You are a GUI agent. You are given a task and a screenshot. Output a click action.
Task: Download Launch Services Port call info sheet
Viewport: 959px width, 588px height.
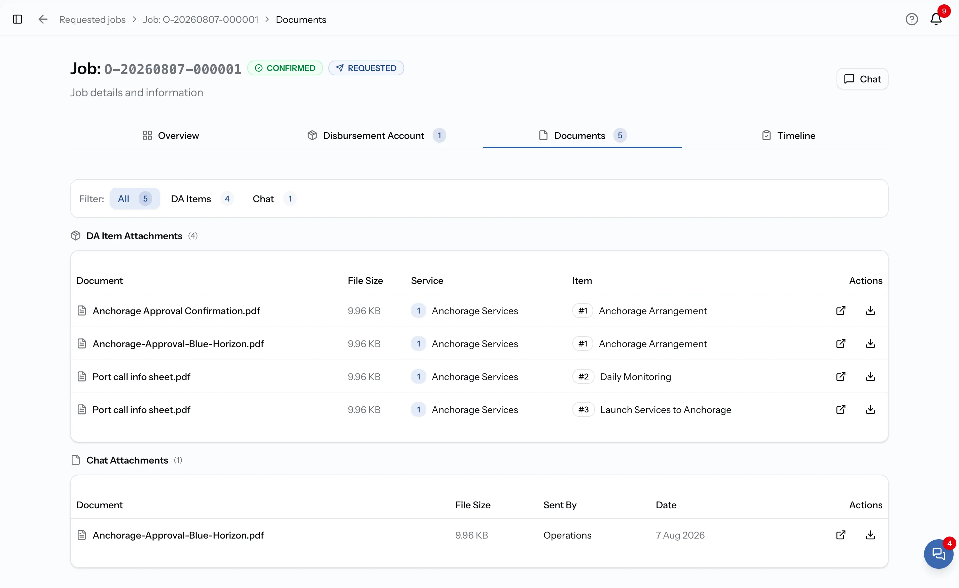point(871,409)
